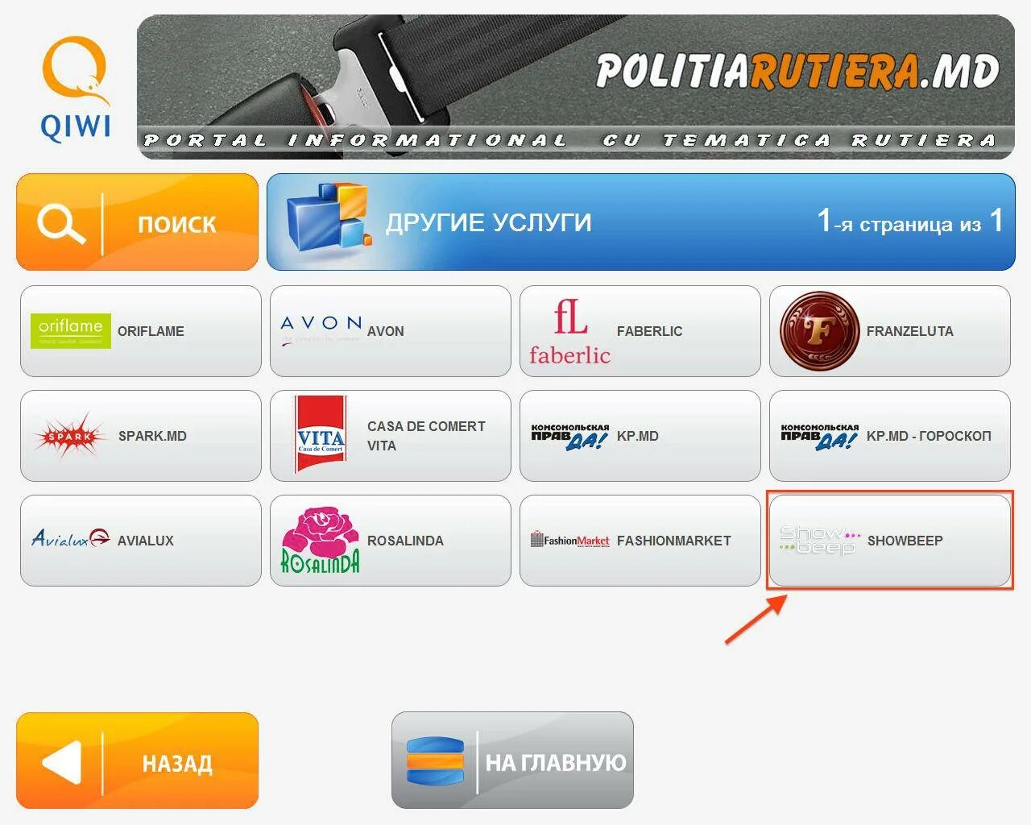Click the politiarutiera.md banner advertisement
Viewport: 1031px width, 825px height.
pos(576,87)
